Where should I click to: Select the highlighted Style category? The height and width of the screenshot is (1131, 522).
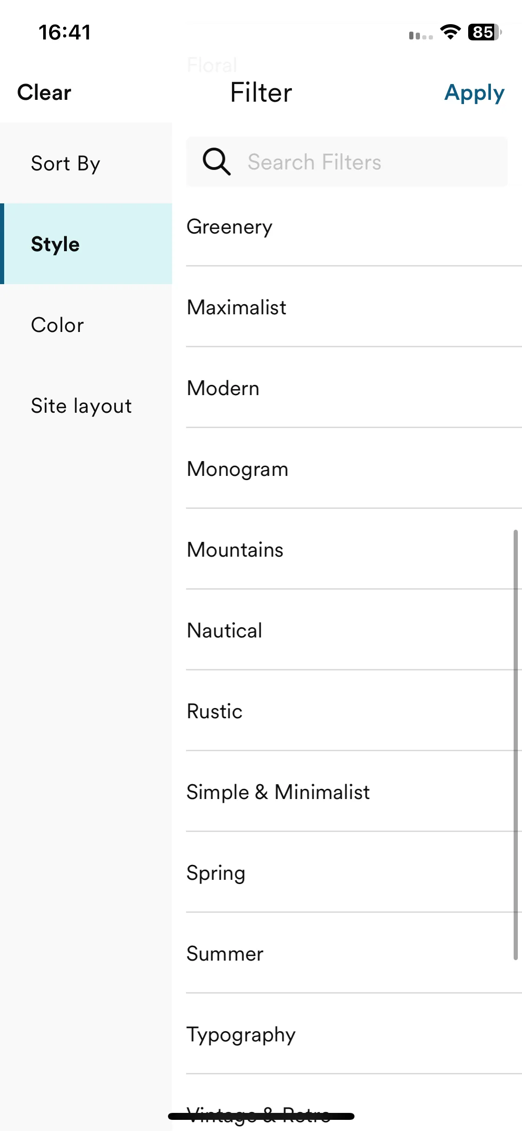point(86,244)
